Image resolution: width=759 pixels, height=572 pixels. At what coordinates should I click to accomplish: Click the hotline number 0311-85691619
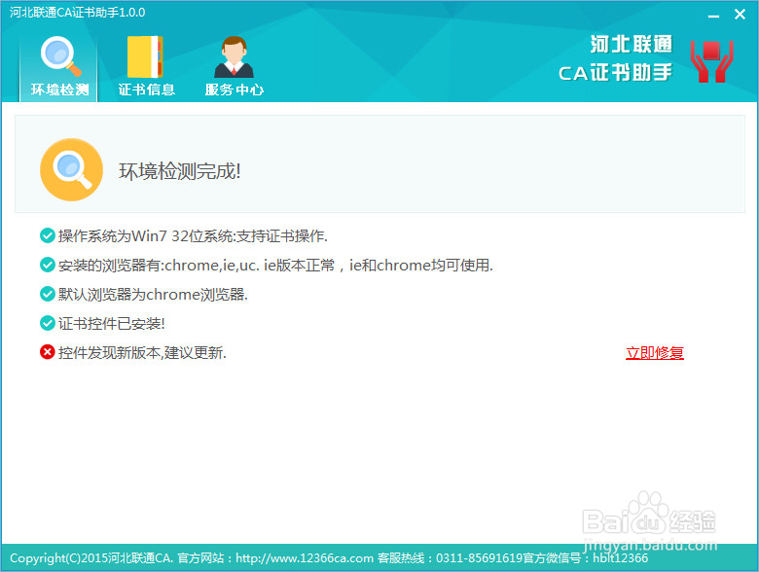click(479, 558)
